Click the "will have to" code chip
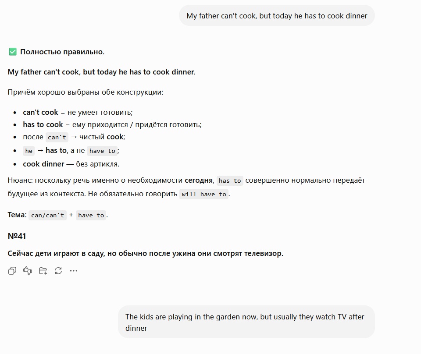 point(204,194)
